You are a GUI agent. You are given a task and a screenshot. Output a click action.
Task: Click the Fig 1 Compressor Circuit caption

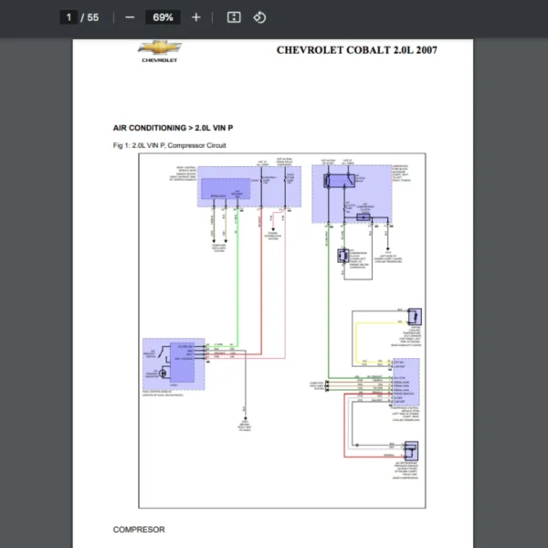pyautogui.click(x=170, y=145)
